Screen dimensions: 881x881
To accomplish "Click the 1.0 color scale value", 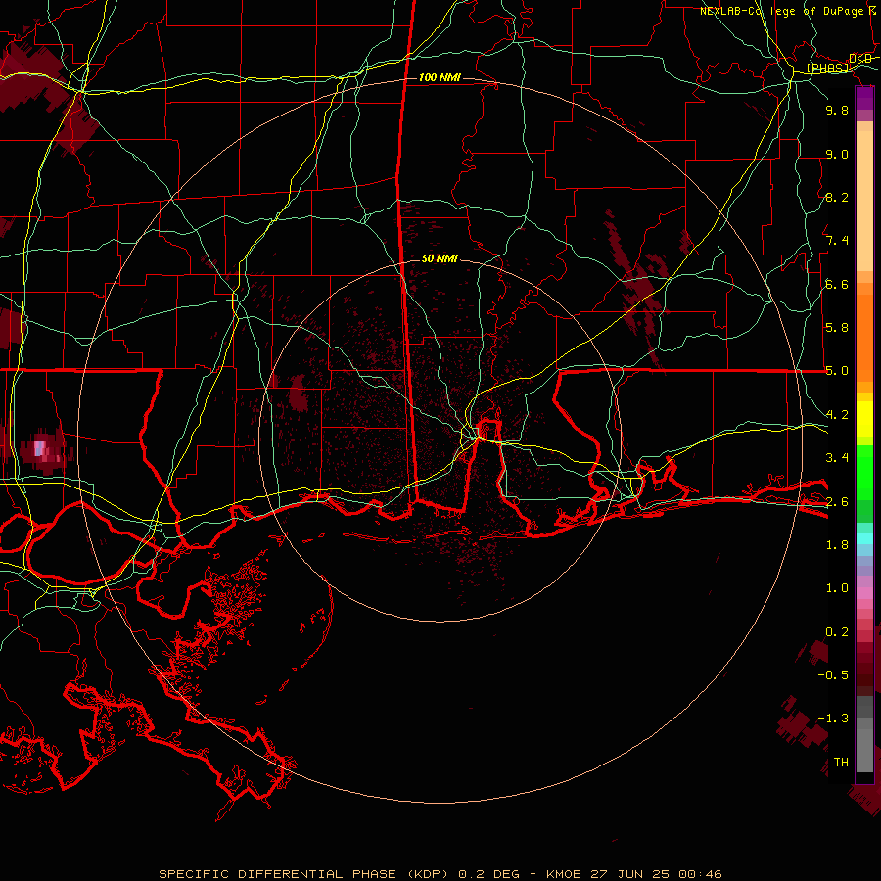I will [837, 588].
